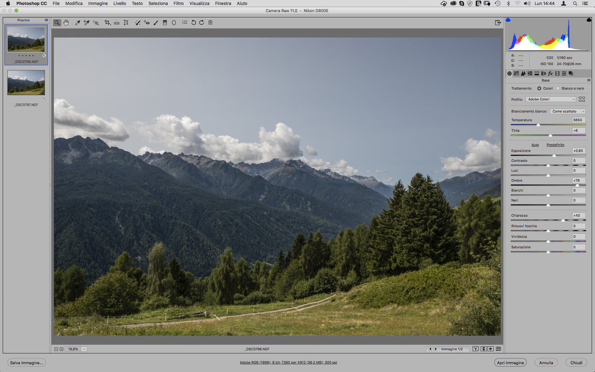
Task: Select the Color Sampler tool
Action: [x=87, y=22]
